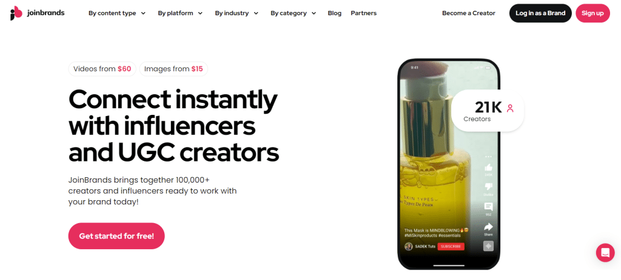621x280 pixels.
Task: Click the comments icon on the phone video
Action: pos(488,207)
